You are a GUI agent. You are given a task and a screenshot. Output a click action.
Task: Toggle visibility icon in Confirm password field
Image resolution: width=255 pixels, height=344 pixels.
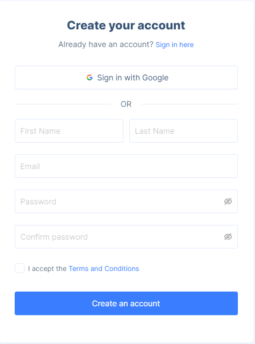[228, 237]
